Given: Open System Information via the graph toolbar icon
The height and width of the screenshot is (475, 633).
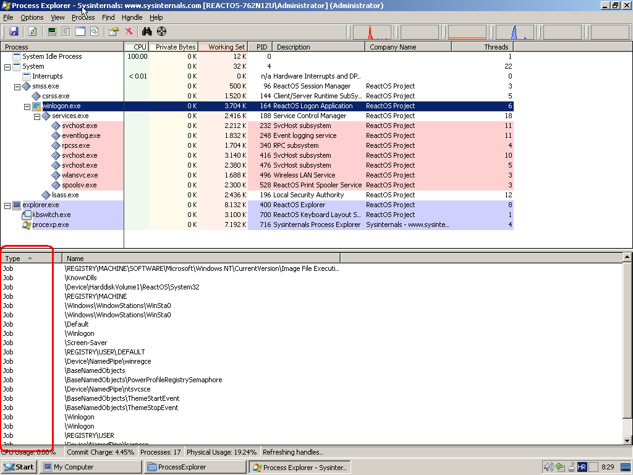Looking at the screenshot, I should coord(52,32).
